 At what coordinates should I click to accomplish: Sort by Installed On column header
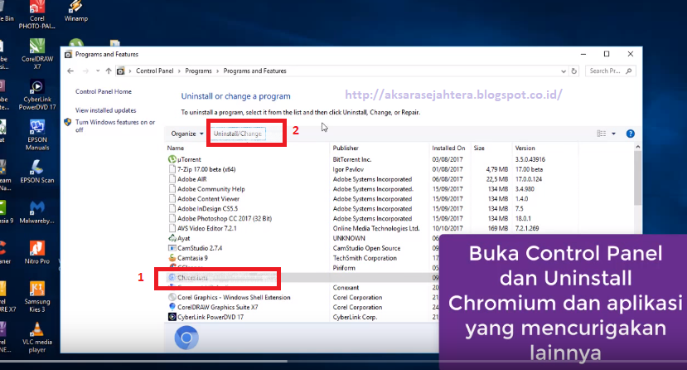pos(450,148)
